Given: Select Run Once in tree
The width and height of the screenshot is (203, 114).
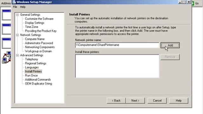Looking at the screenshot, I should click(31, 75).
